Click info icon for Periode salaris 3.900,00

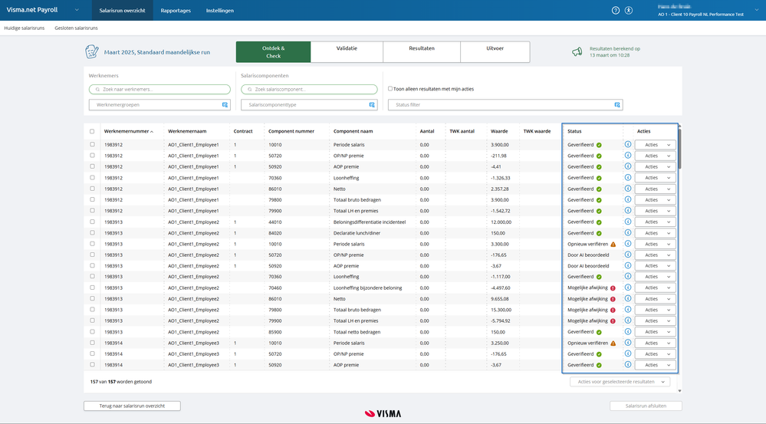[628, 145]
